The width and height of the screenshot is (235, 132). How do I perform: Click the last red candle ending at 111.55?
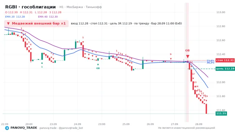click(206, 109)
